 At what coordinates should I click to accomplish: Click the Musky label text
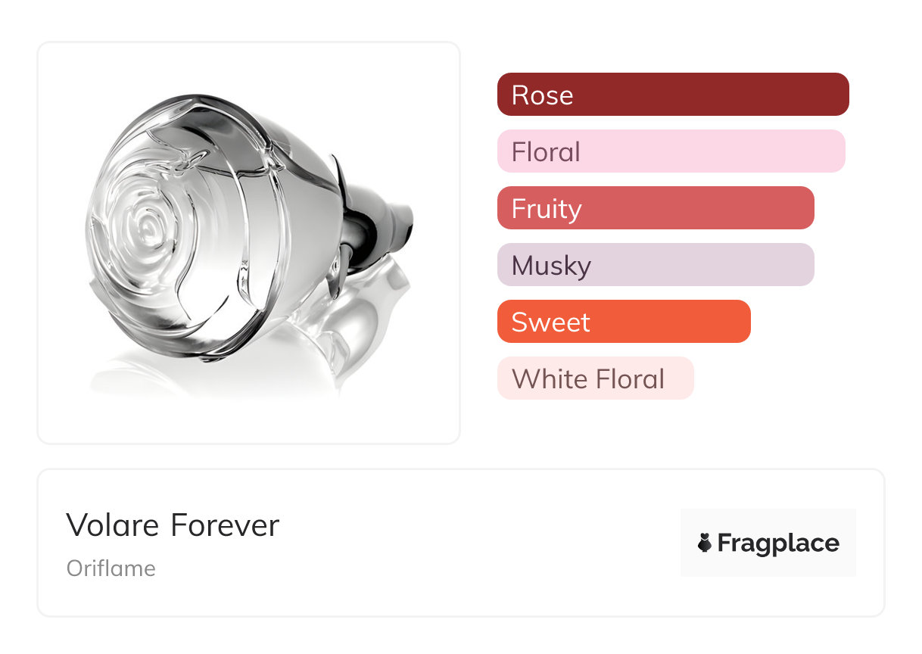pyautogui.click(x=551, y=266)
